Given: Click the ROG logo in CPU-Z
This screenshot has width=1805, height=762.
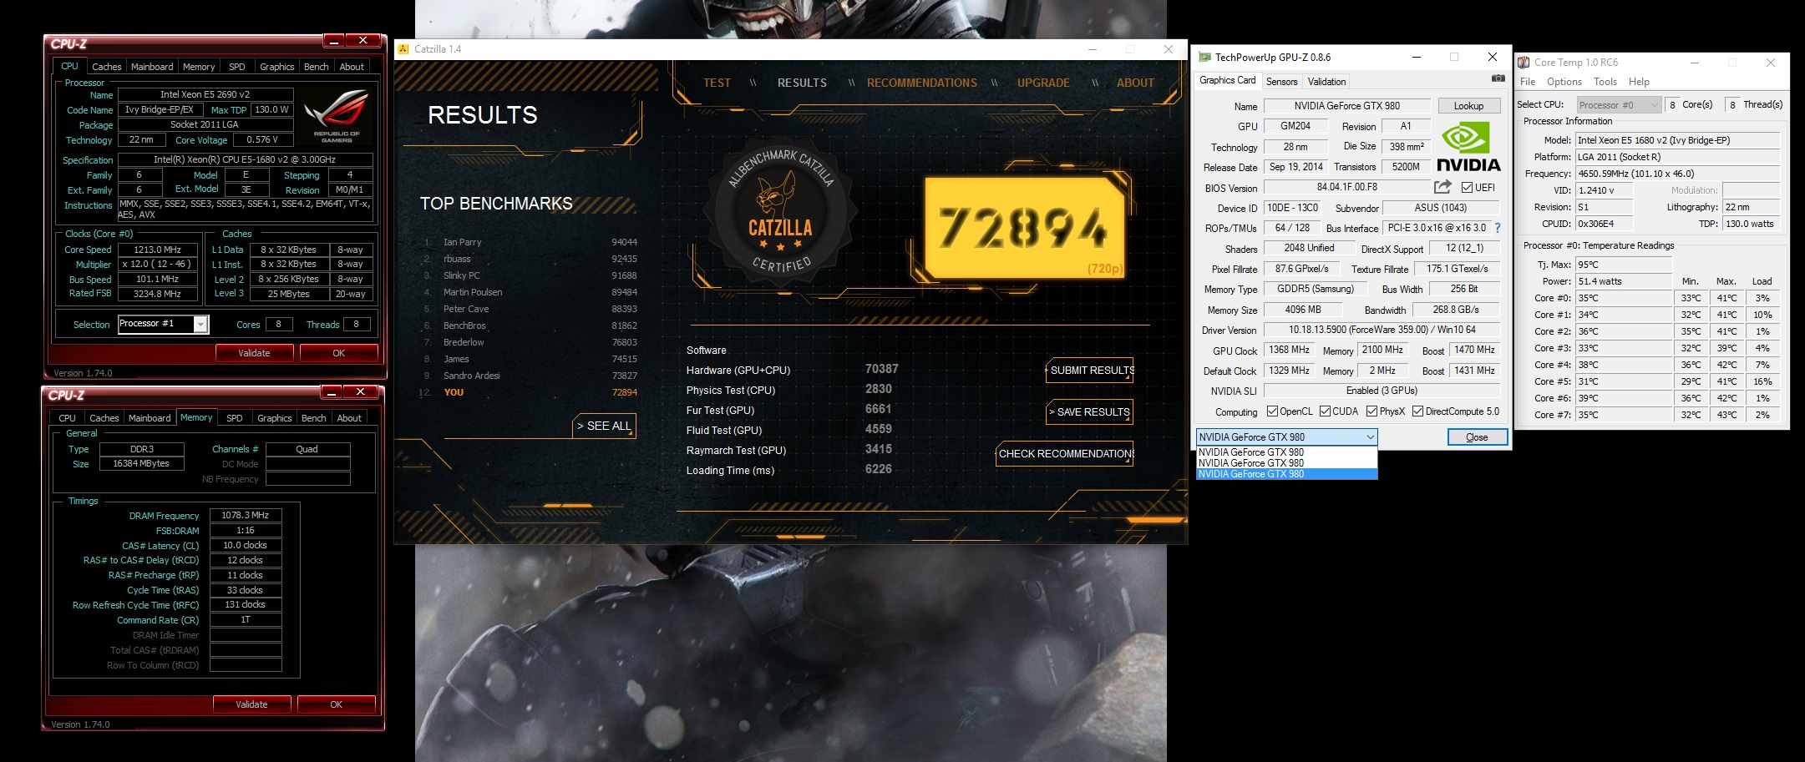Looking at the screenshot, I should 337,116.
